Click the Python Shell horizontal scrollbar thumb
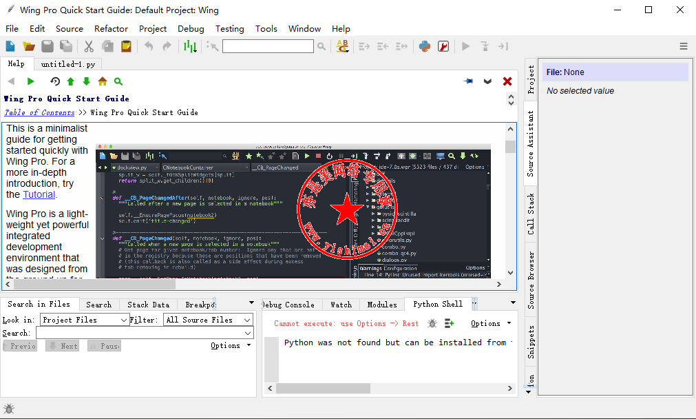Viewport: 696px width, 419px height. [x=323, y=389]
